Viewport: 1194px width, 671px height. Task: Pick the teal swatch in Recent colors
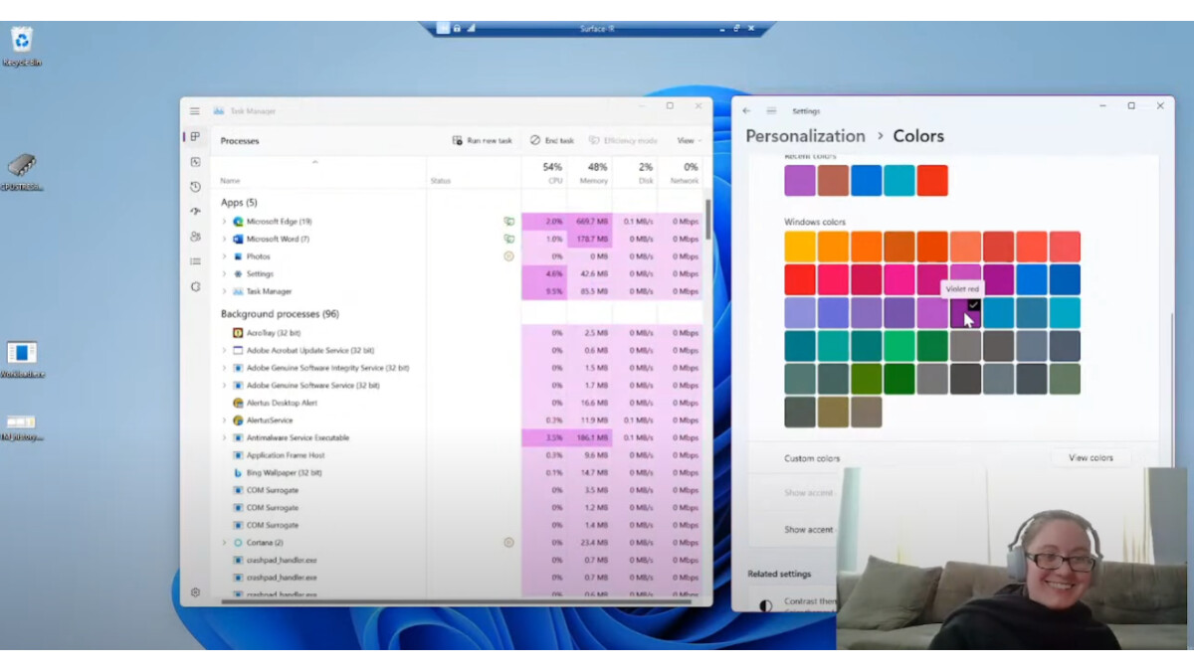tap(899, 181)
